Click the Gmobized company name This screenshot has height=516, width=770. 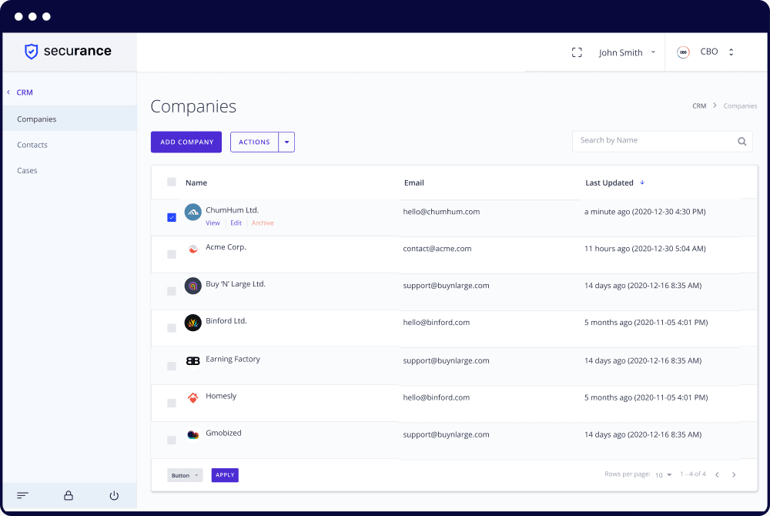[223, 433]
